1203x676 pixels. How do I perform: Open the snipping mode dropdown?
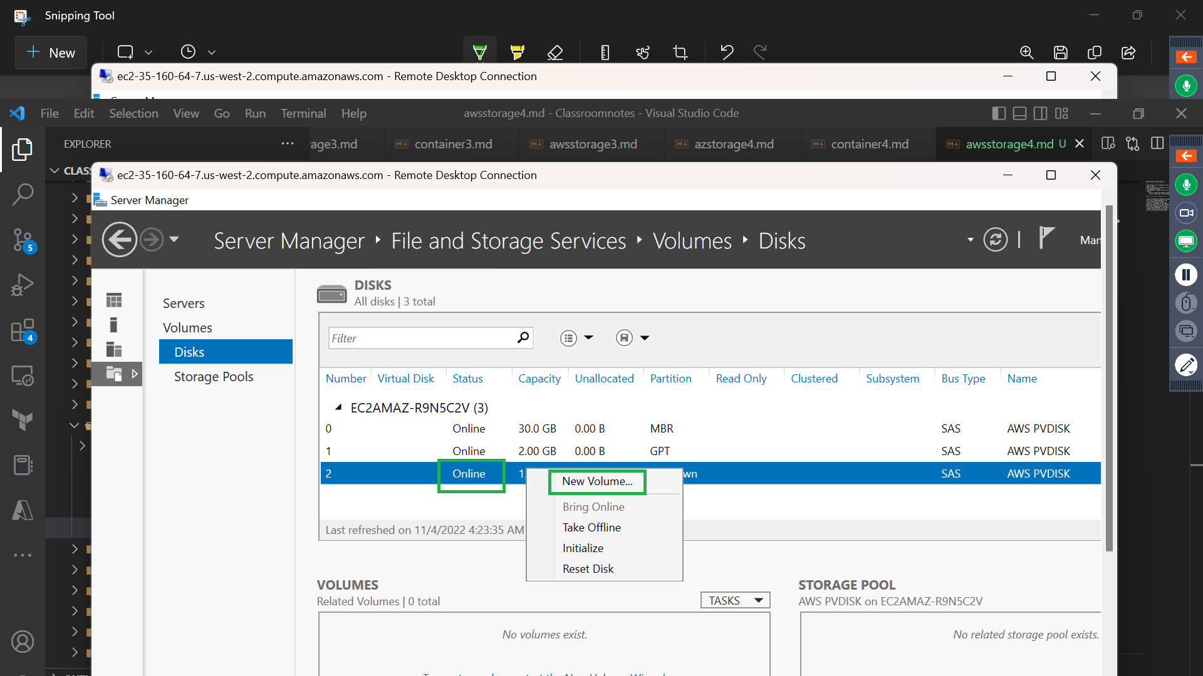pyautogui.click(x=148, y=52)
